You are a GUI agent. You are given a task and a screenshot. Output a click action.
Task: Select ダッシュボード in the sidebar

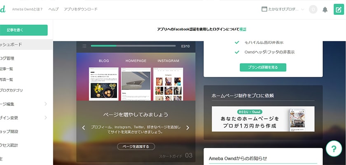(26, 45)
